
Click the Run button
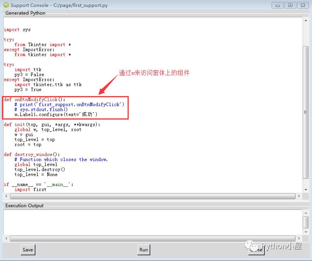(144, 249)
